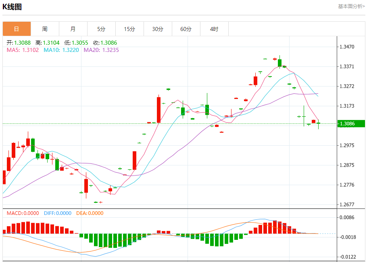
Task: Click the 0.0086 MACD axis label
Action: (x=347, y=217)
